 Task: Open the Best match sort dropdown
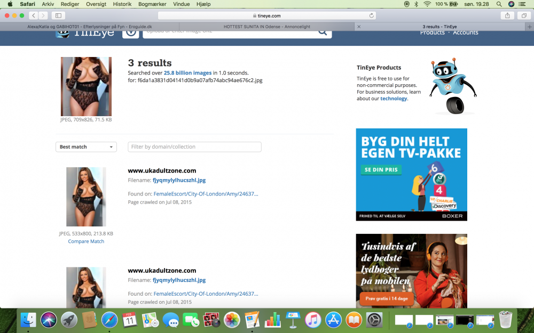[86, 147]
